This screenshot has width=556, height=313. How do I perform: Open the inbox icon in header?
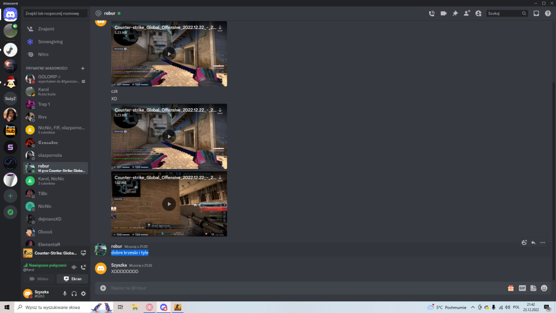click(536, 13)
